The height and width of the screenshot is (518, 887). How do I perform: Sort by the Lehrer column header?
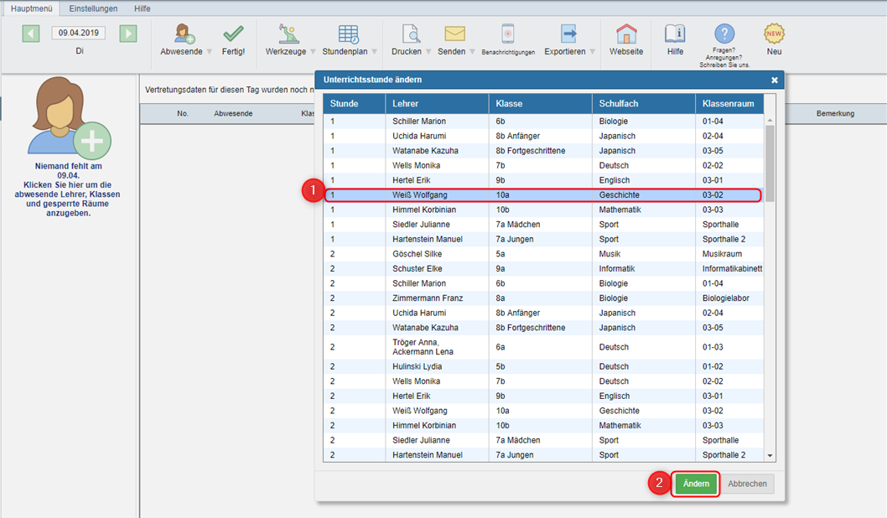[x=437, y=103]
